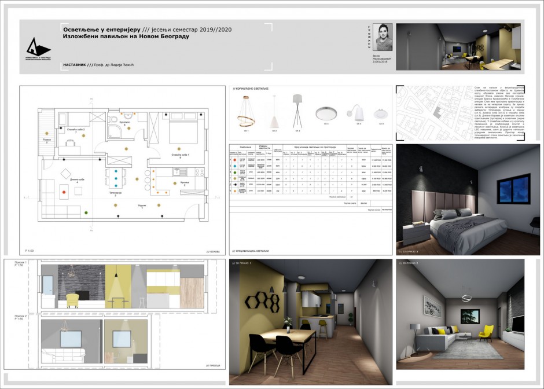Click the white wall lamp fixture image

pyautogui.click(x=355, y=112)
